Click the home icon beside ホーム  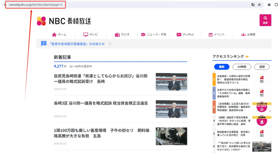(x=54, y=35)
